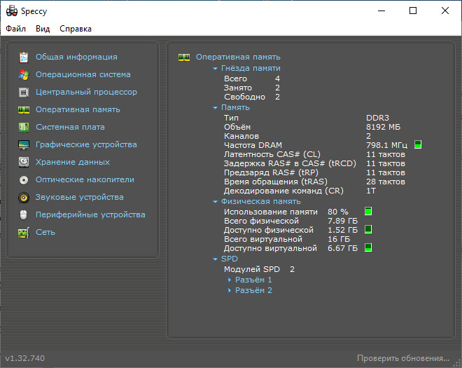The image size is (462, 368).
Task: Select Оперативная память in the sidebar
Action: (78, 109)
